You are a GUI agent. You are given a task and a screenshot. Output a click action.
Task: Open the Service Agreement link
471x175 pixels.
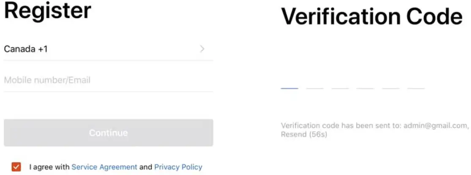click(x=104, y=167)
